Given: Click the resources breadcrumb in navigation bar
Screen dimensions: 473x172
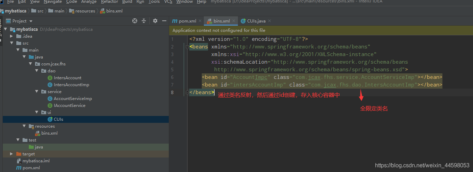Looking at the screenshot, I should 82,11.
